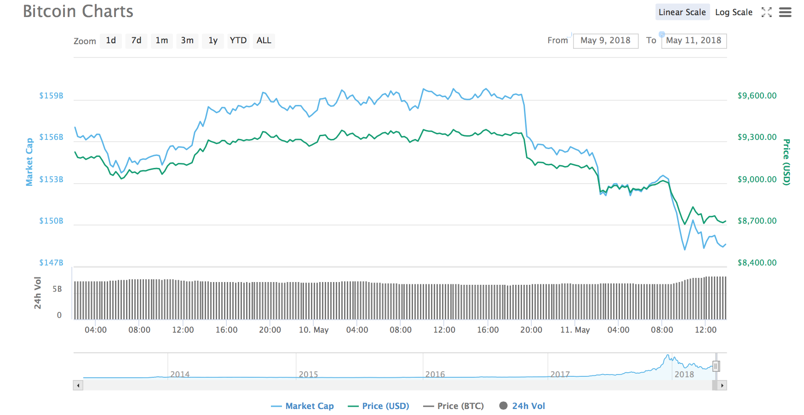
Task: Click the $147B market cap axis label
Action: tap(51, 263)
